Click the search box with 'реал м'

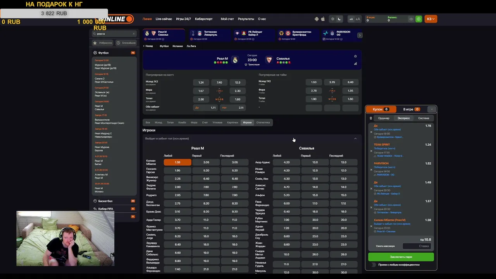(114, 34)
